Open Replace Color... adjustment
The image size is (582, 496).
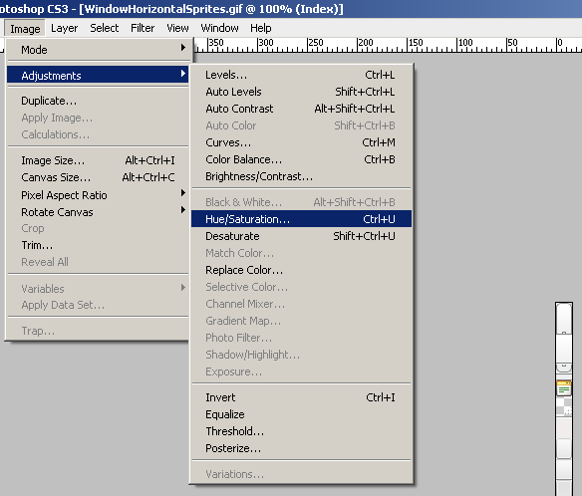click(x=301, y=270)
